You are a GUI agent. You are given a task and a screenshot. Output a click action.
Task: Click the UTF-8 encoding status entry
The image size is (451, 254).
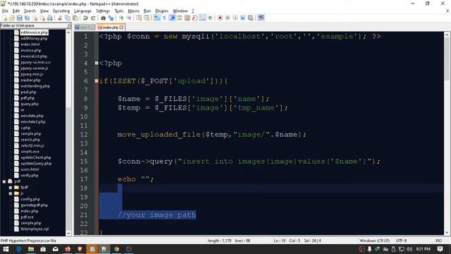401,241
